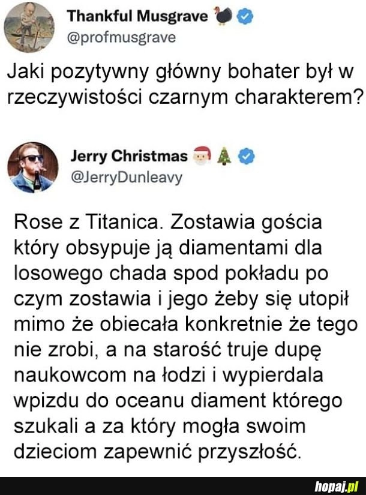The image size is (366, 495).
Task: Click the reply line 'wpizdu do oceanu diament którego'
Action: [x=178, y=401]
